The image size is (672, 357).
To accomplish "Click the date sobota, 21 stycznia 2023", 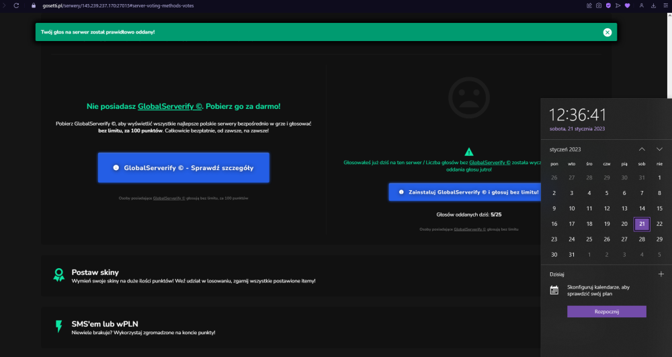I will 577,128.
